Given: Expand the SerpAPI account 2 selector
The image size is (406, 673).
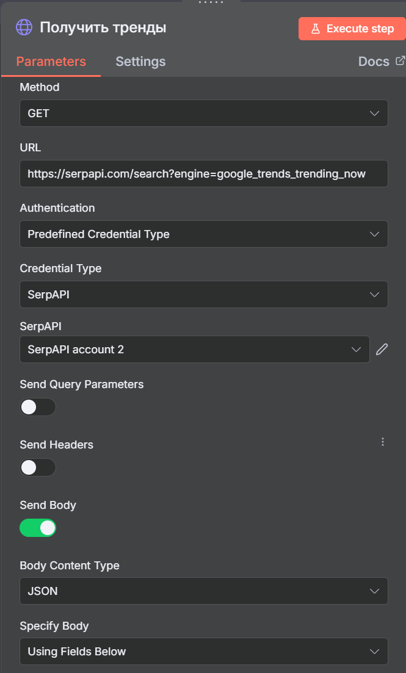Looking at the screenshot, I should click(195, 350).
